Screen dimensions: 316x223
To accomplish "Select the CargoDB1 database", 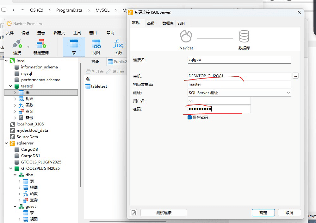I will pyautogui.click(x=30, y=156).
